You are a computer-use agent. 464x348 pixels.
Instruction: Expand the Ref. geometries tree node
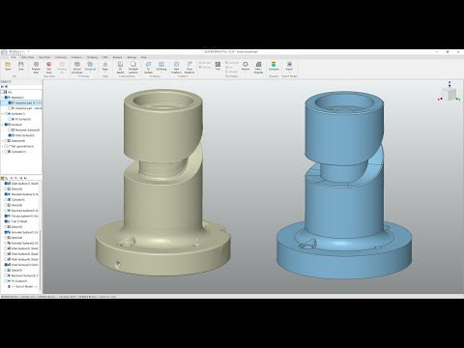(x=2, y=146)
